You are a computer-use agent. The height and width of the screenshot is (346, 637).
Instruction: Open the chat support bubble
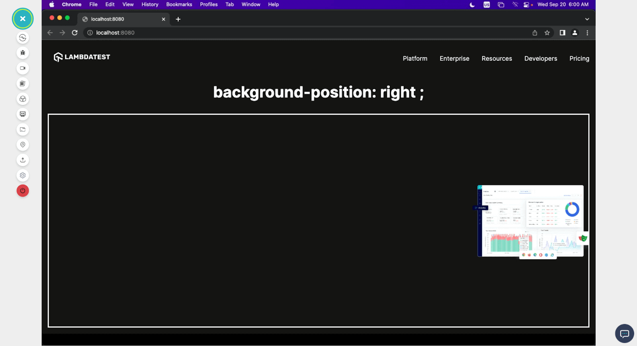pos(624,333)
